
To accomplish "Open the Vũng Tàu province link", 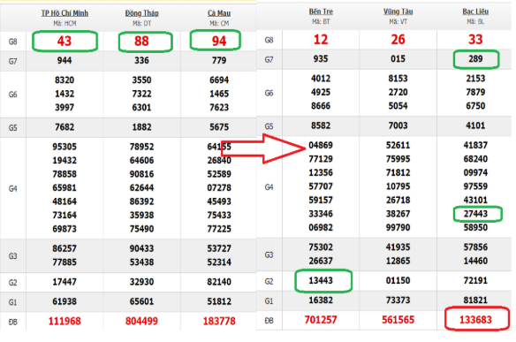I will click(398, 11).
